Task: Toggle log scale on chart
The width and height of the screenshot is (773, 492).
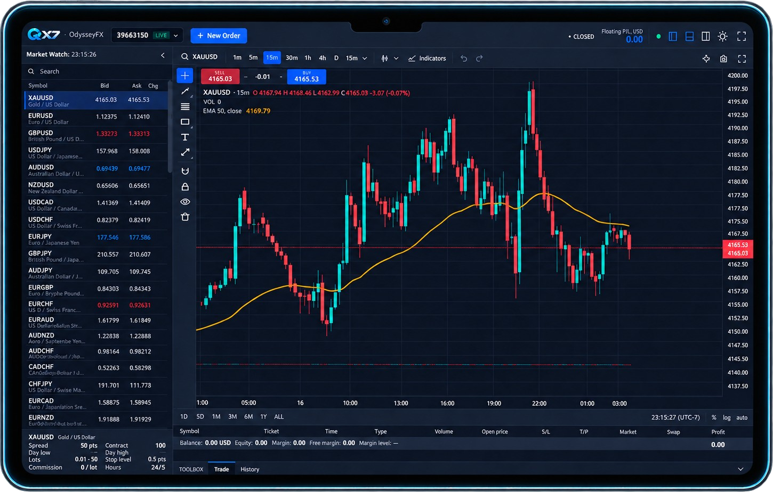Action: pyautogui.click(x=727, y=418)
